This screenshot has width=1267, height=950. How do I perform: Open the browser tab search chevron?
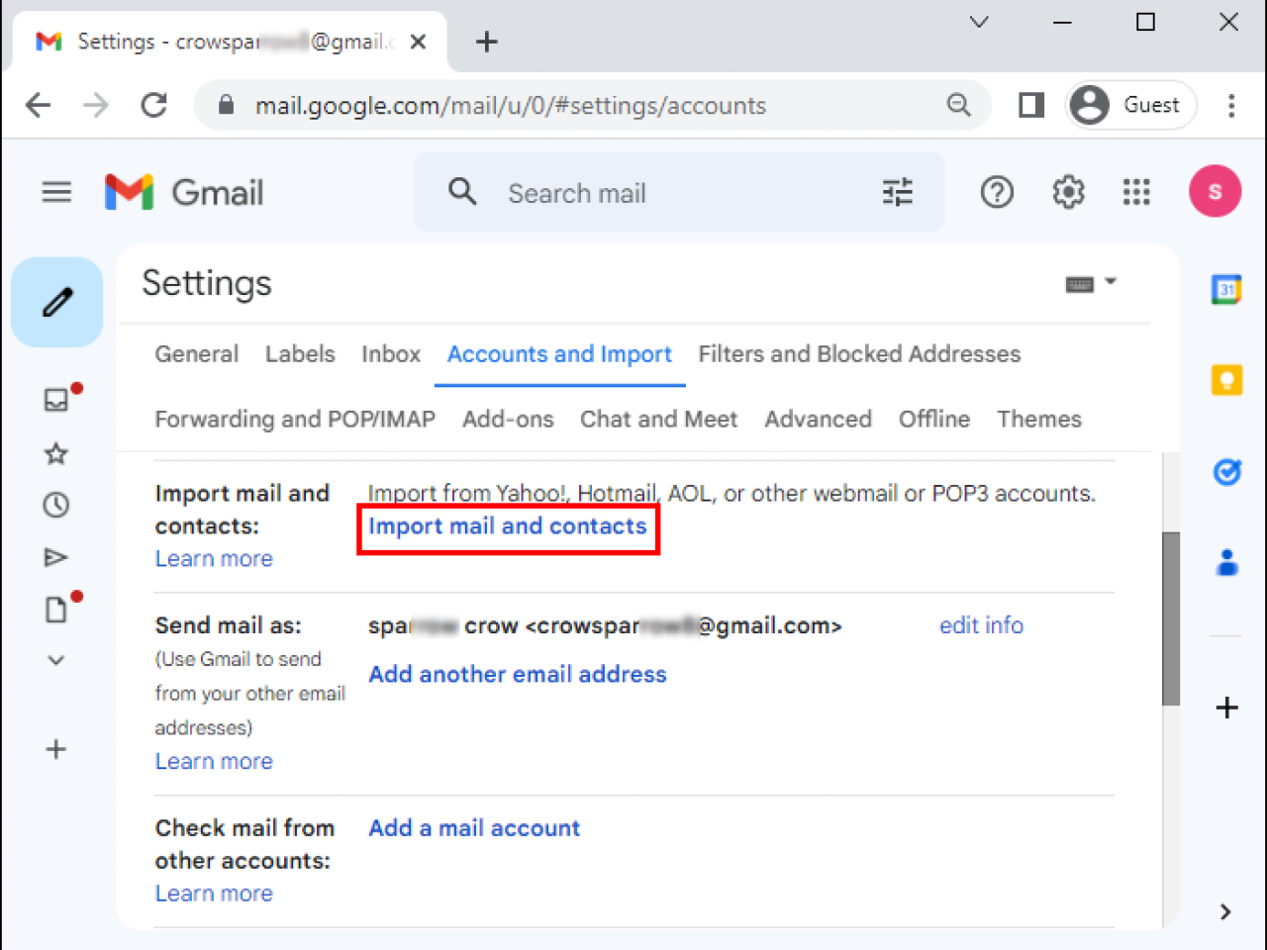pos(979,21)
